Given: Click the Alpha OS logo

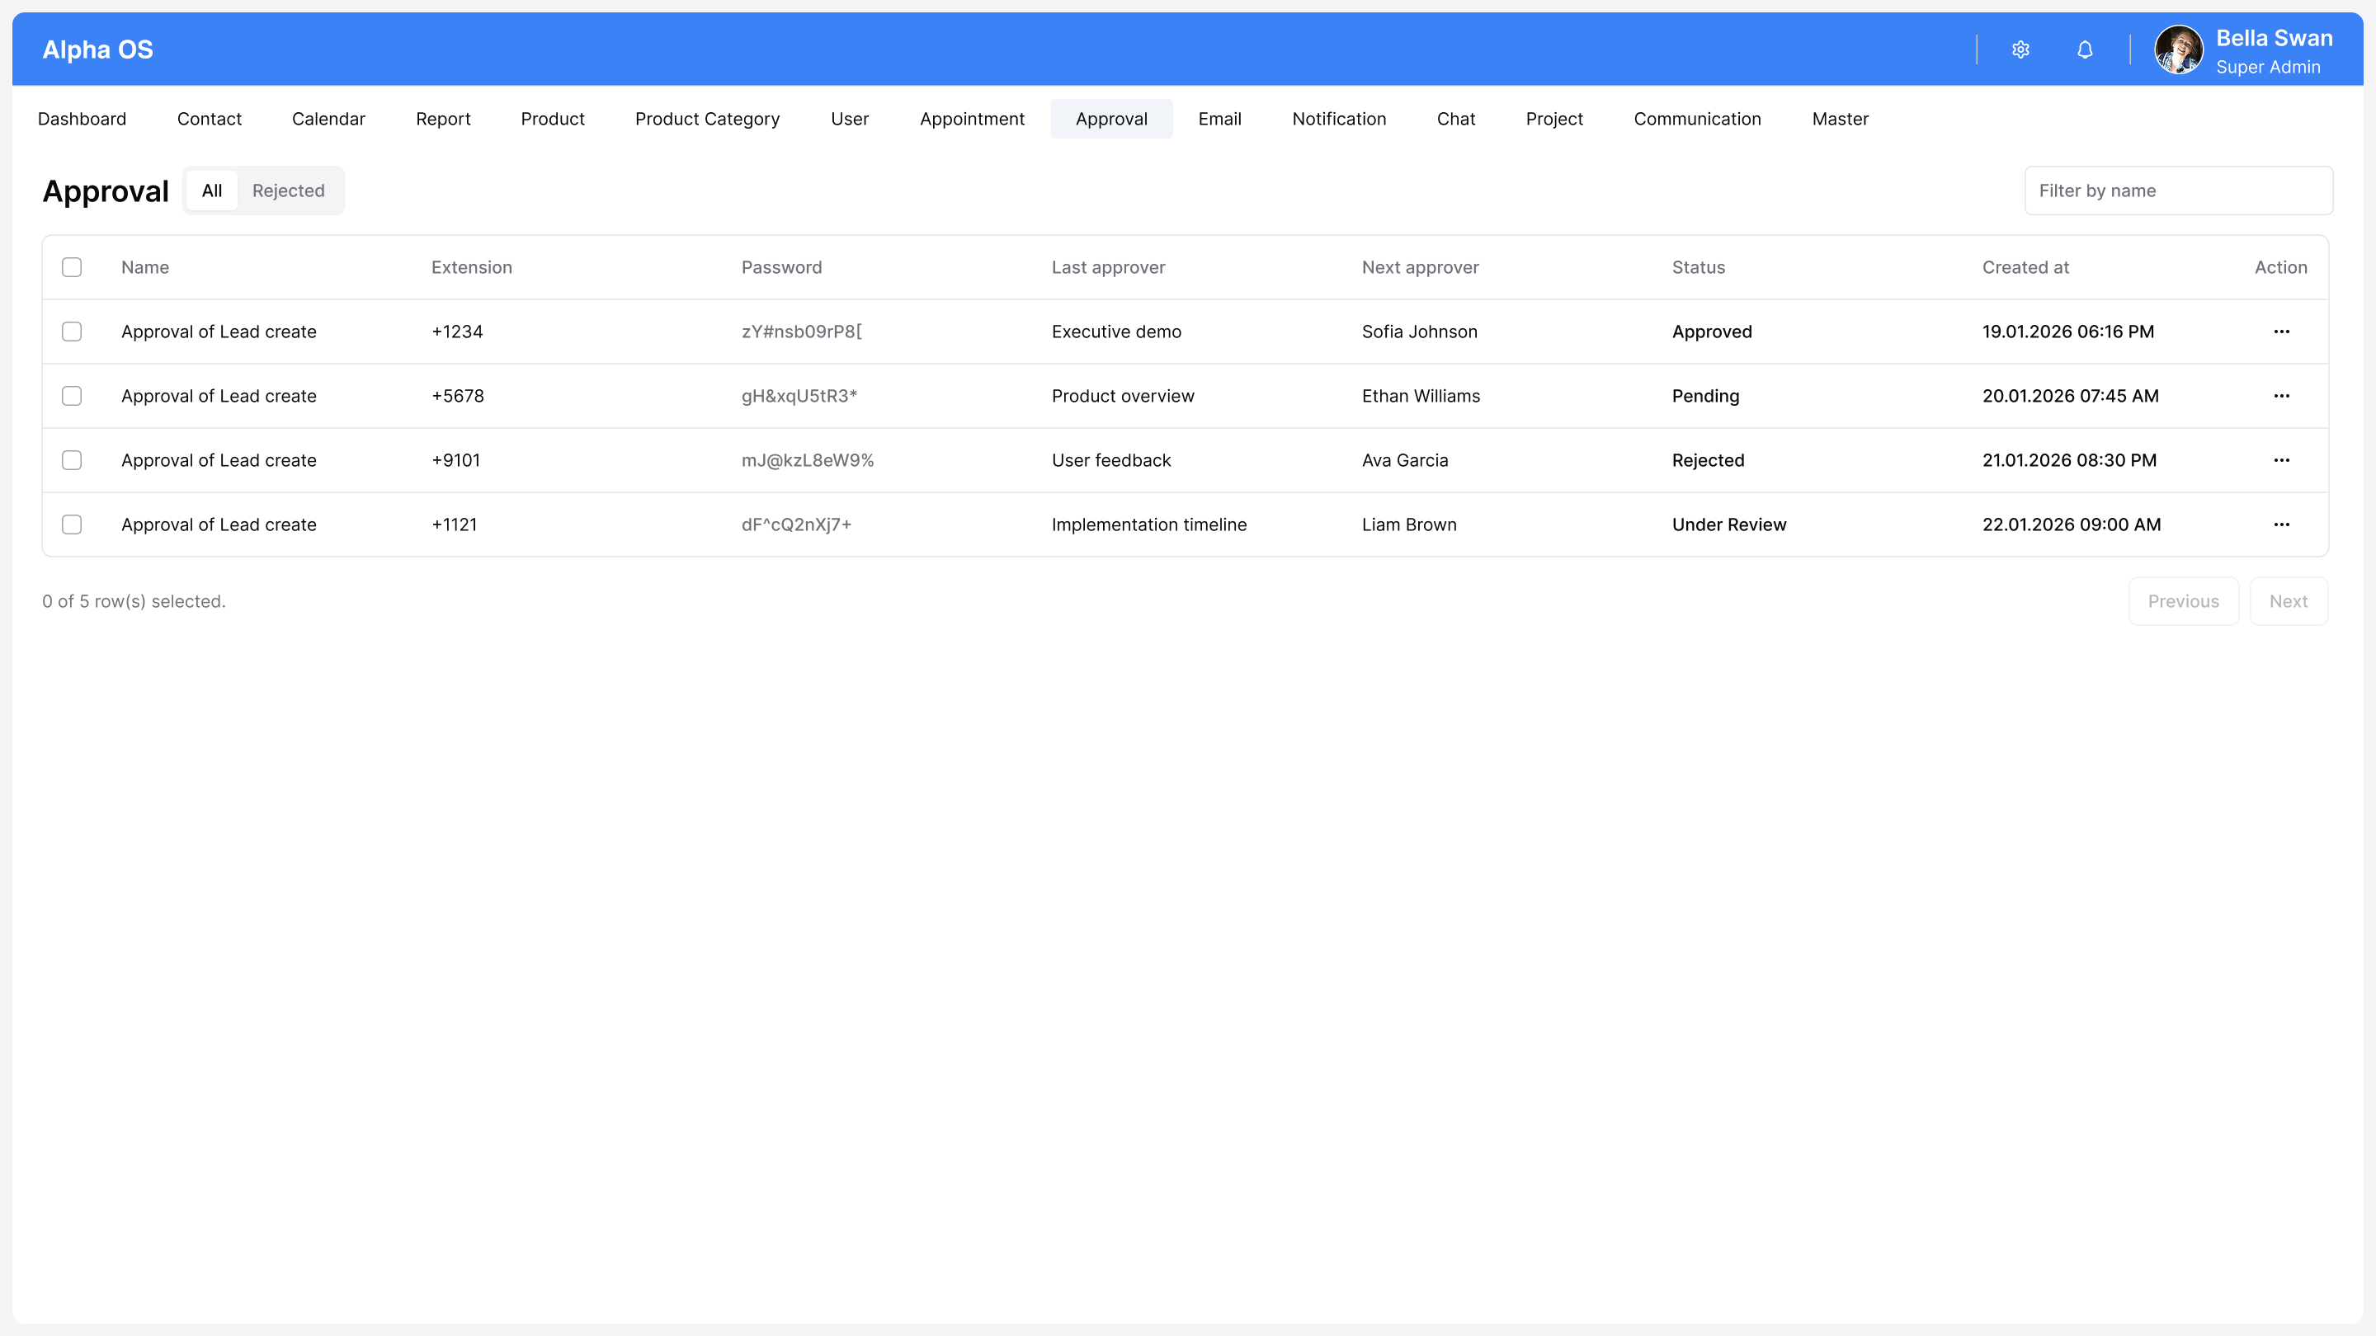Looking at the screenshot, I should (x=98, y=49).
